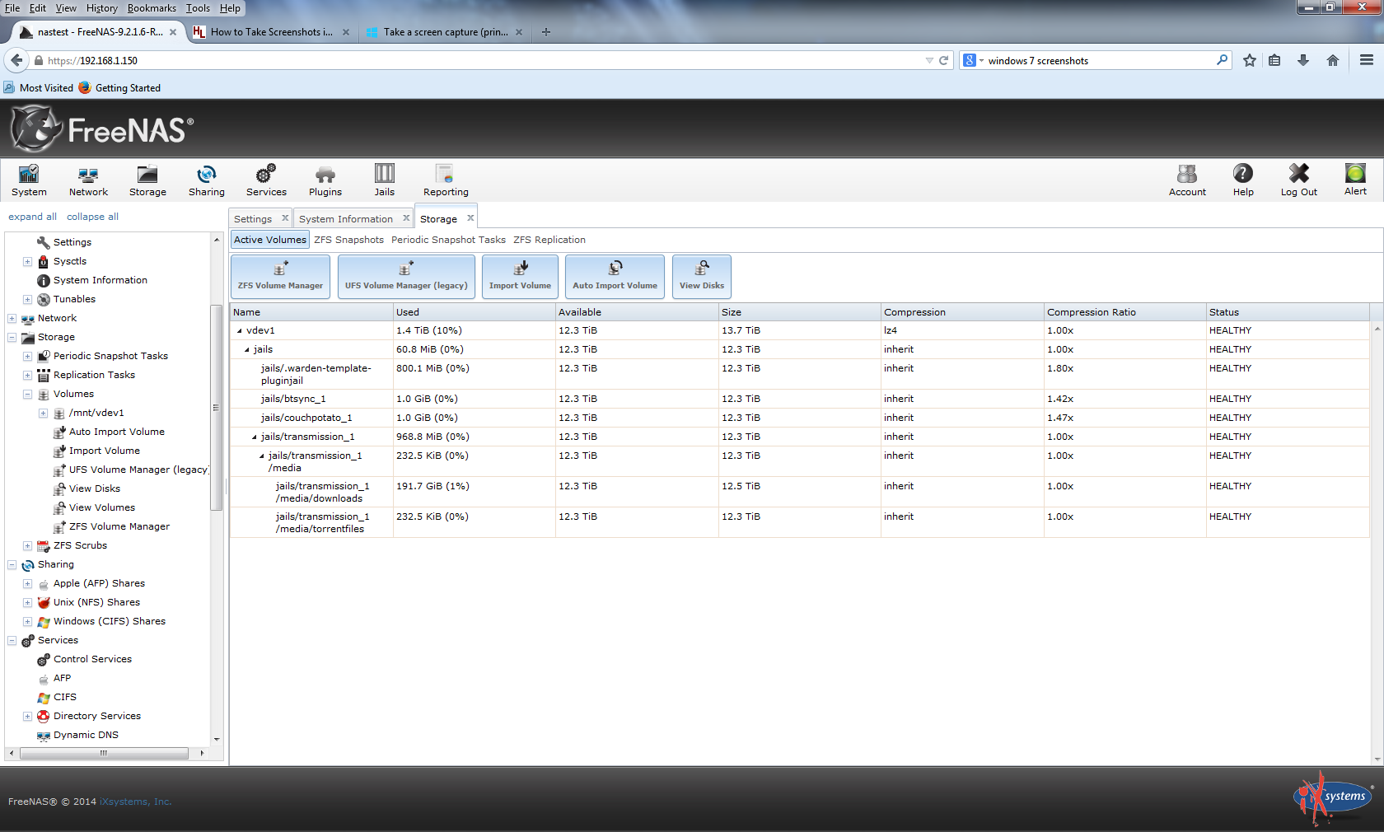Click the sidebar horizontal scrollbar
The height and width of the screenshot is (832, 1384).
point(104,753)
